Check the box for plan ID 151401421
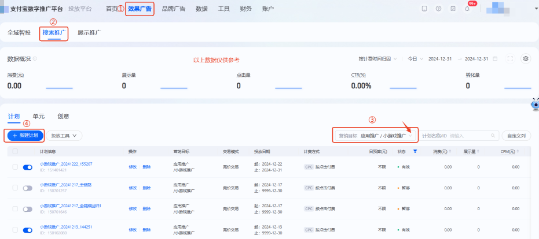539x239 pixels. click(x=15, y=167)
